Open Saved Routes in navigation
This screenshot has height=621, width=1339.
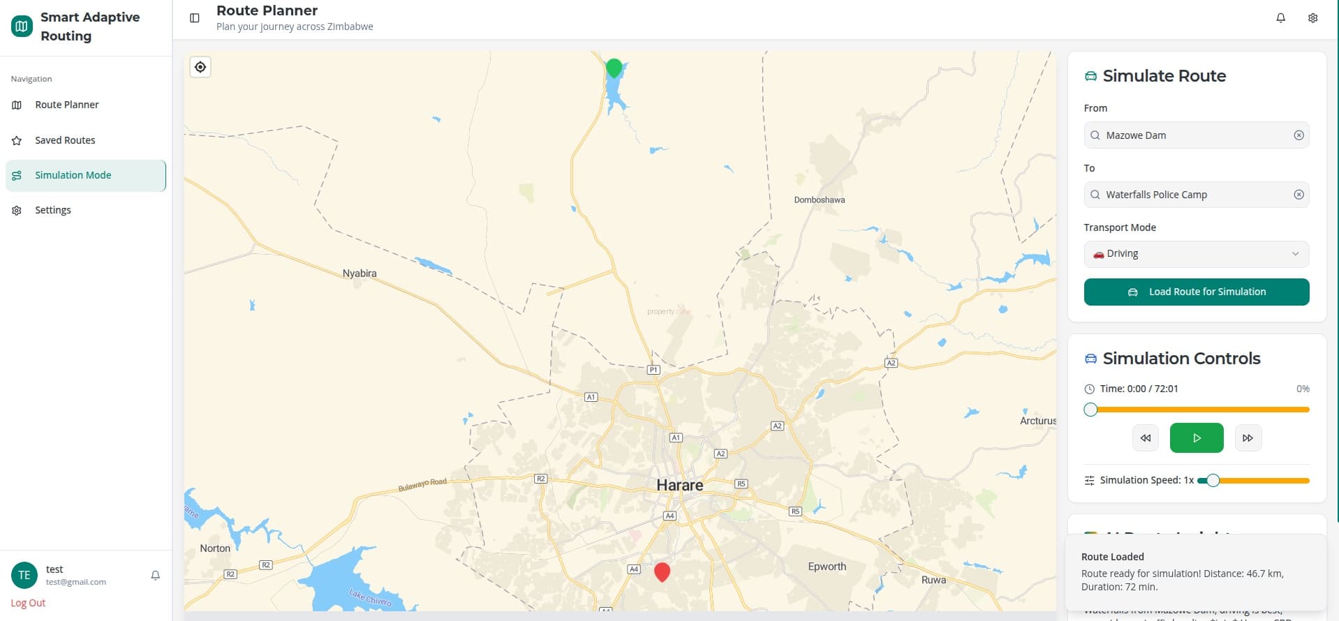pyautogui.click(x=65, y=140)
